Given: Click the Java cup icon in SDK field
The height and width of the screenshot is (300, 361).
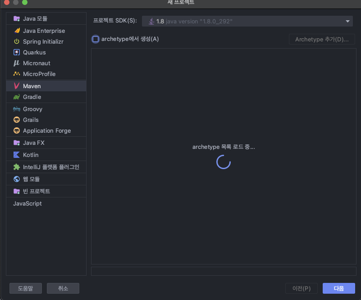Looking at the screenshot, I should [151, 21].
